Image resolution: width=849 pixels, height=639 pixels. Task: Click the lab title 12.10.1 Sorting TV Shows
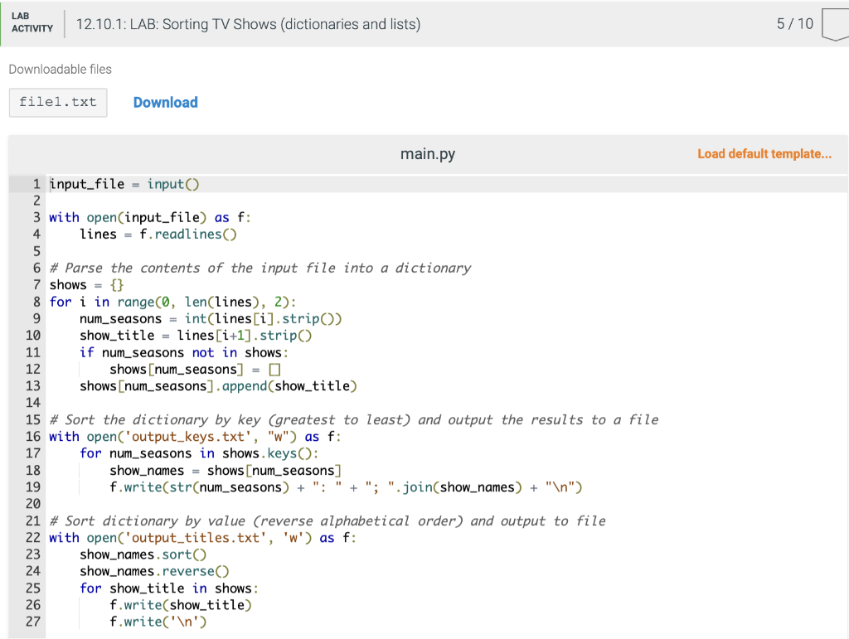pos(248,24)
